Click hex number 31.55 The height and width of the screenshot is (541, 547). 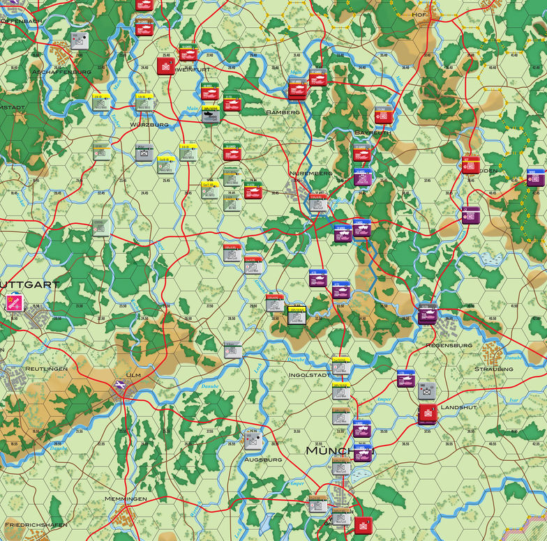tap(297, 432)
